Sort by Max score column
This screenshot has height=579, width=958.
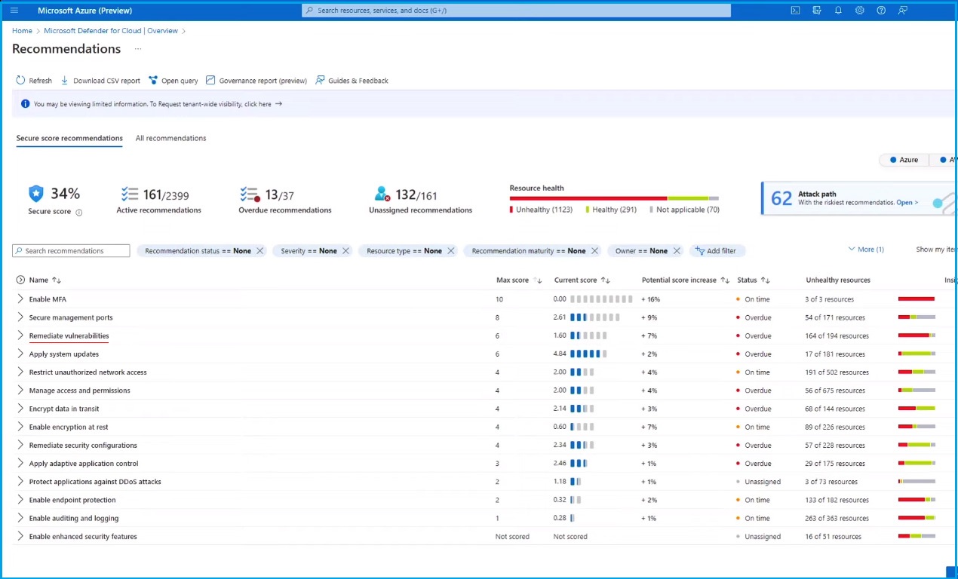518,280
